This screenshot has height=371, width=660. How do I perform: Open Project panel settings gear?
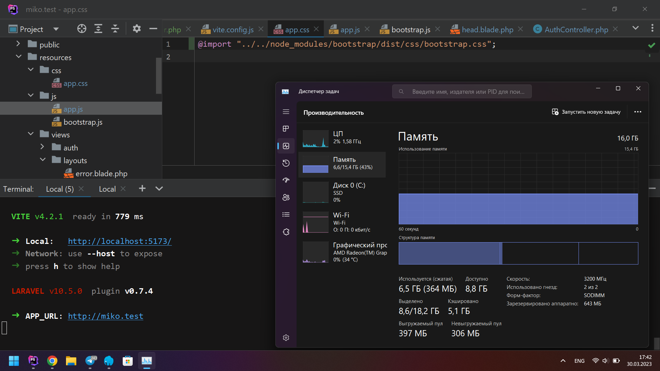coord(136,29)
